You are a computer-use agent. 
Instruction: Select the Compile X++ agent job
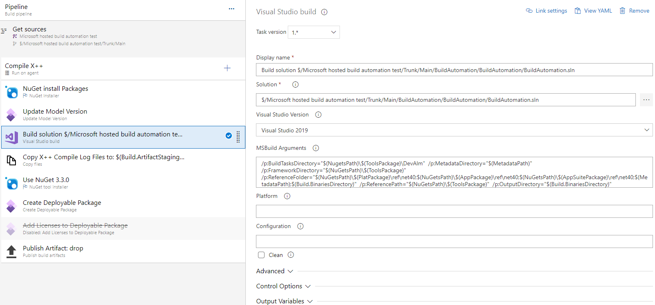tap(123, 68)
